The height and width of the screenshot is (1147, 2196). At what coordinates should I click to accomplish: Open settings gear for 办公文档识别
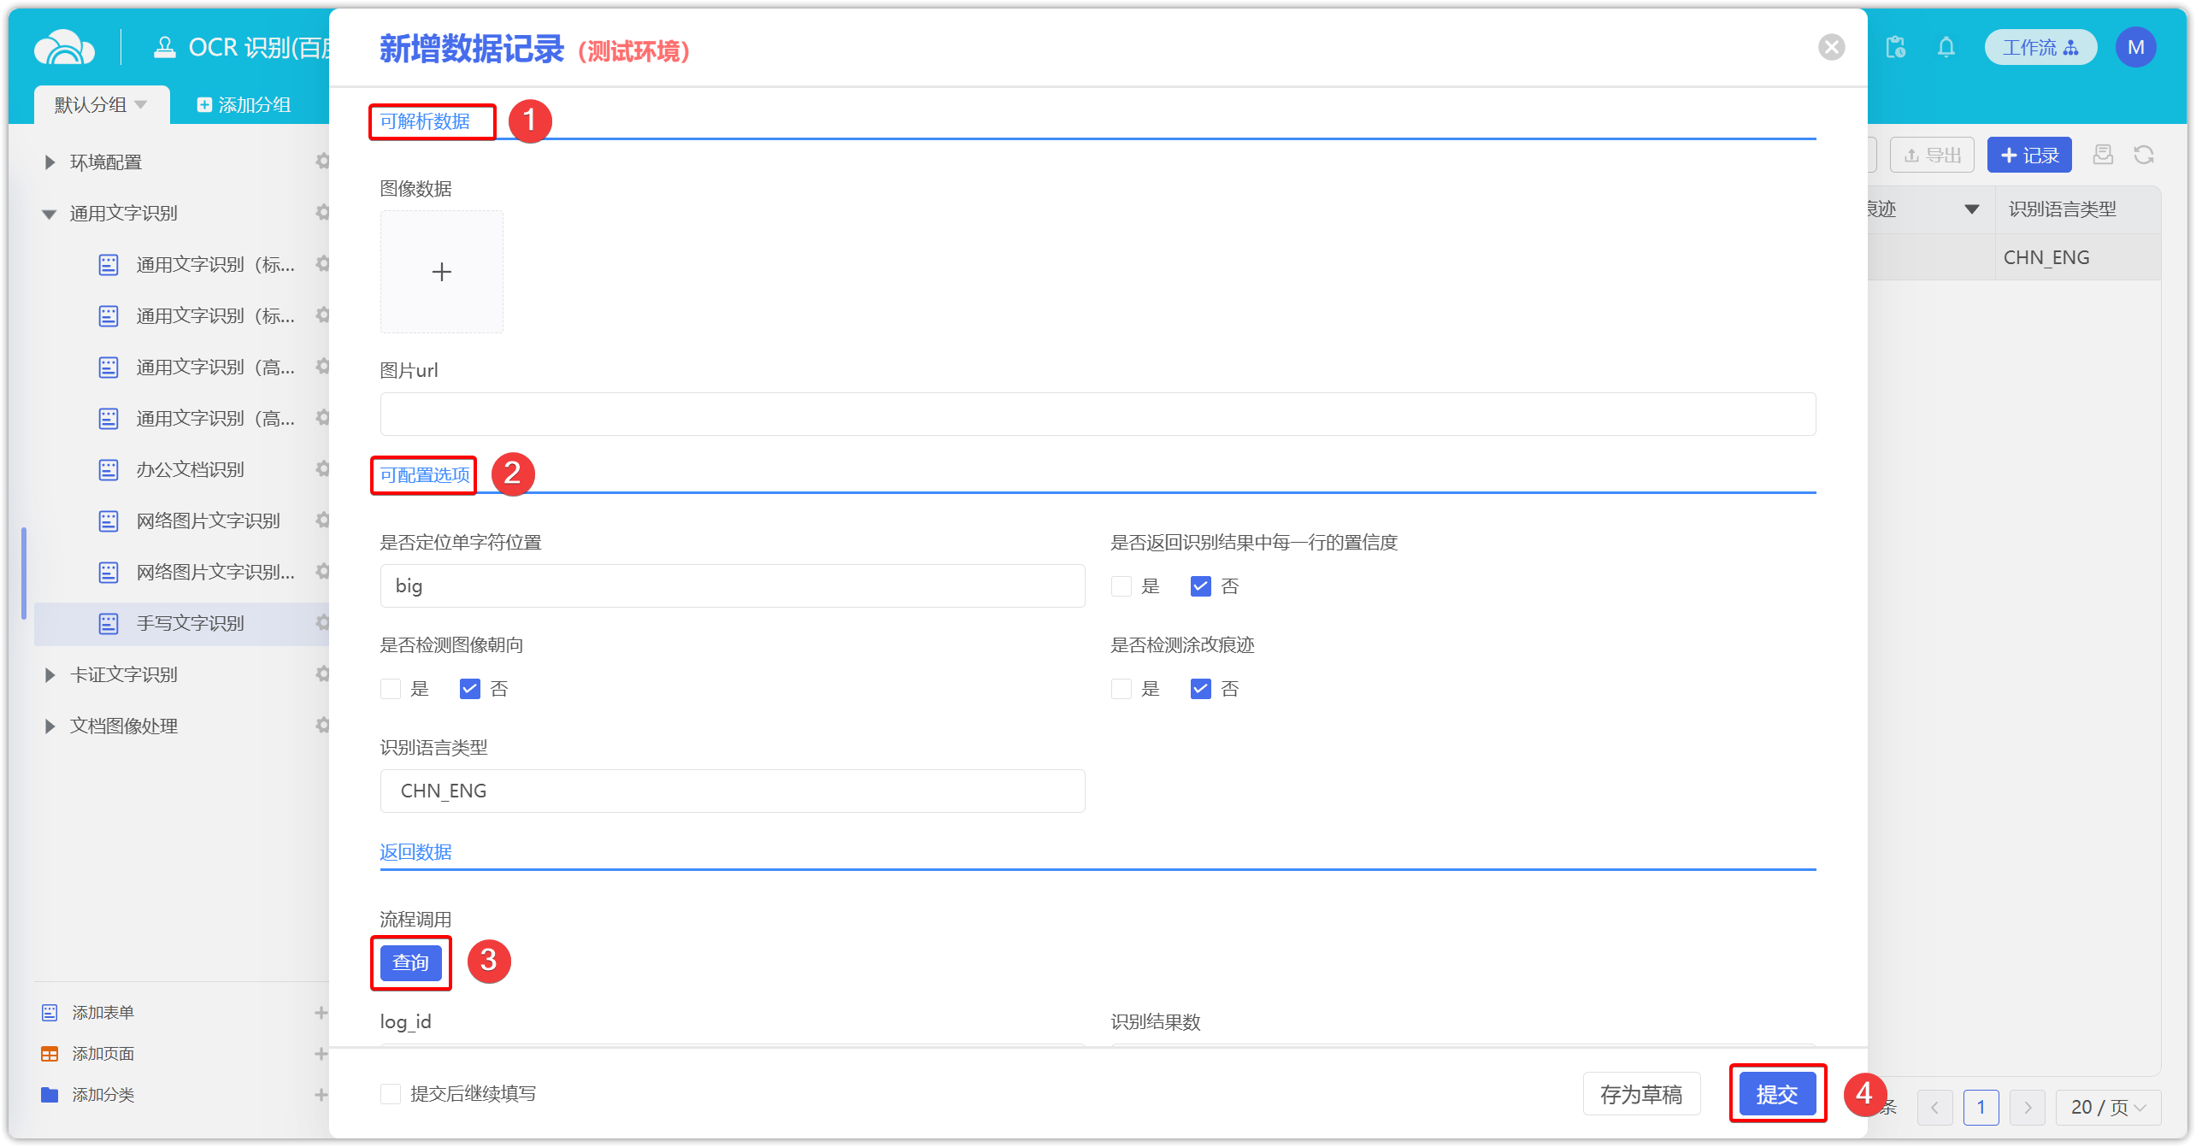tap(322, 468)
